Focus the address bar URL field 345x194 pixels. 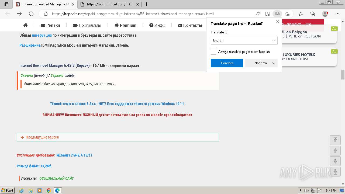(133, 14)
